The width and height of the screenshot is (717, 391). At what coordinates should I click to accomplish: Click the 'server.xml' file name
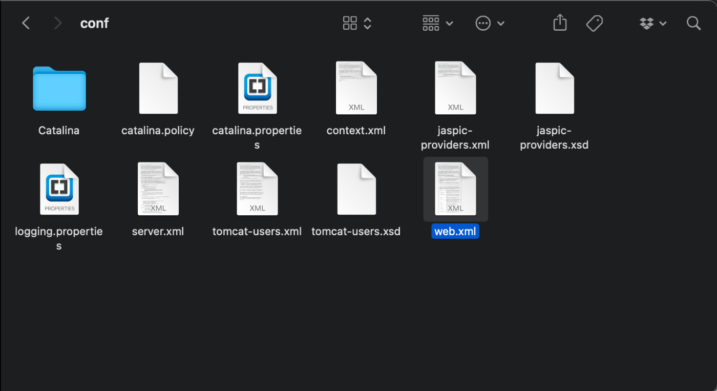(x=158, y=232)
